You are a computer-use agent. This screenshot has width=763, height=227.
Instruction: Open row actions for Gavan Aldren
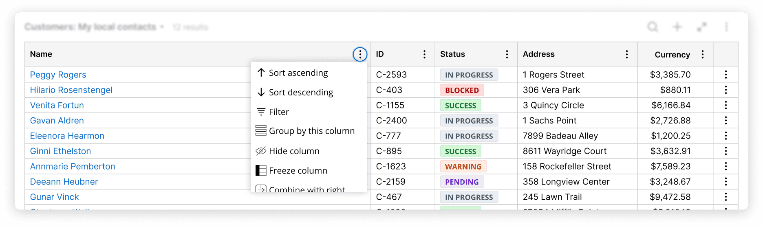726,120
